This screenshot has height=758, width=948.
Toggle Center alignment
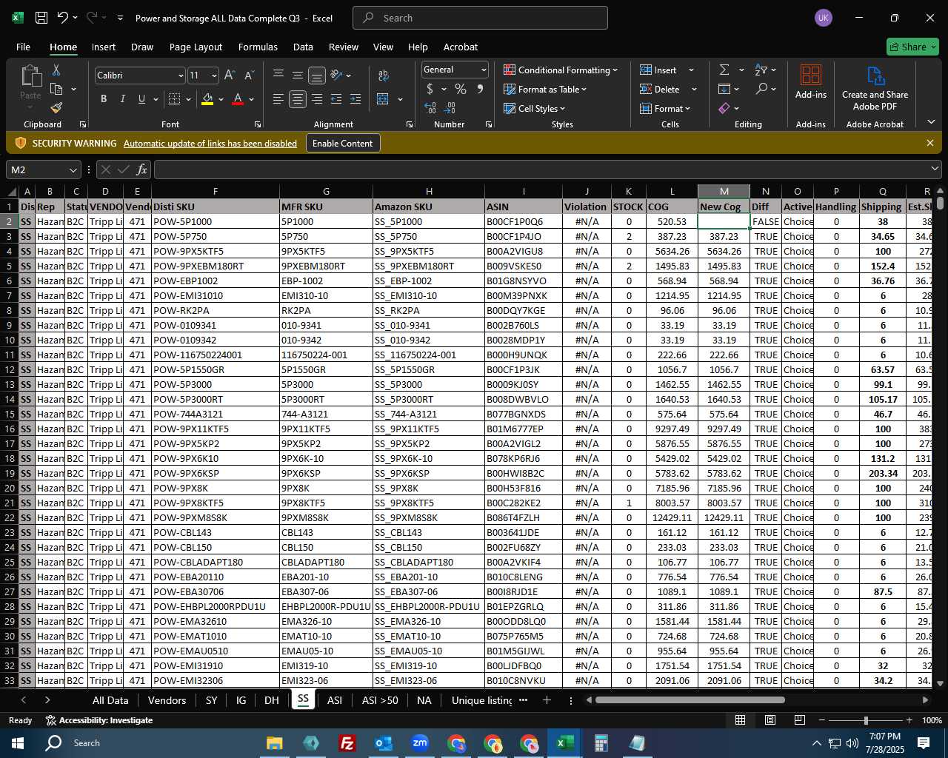click(298, 99)
